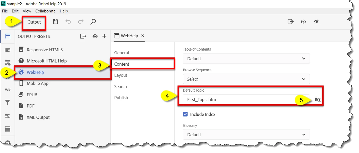
Task: Click top-right Generate output icon
Action: [x=291, y=22]
